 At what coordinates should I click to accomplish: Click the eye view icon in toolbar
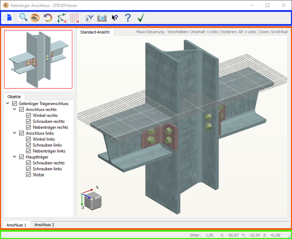(35, 18)
